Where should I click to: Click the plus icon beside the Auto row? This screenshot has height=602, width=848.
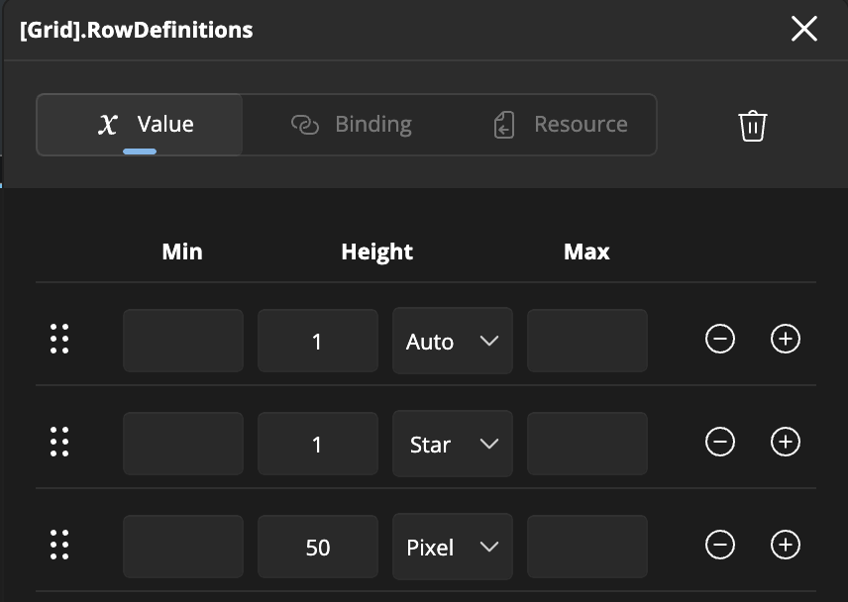click(785, 339)
